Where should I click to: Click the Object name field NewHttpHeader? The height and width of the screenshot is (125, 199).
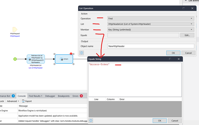click(150, 46)
